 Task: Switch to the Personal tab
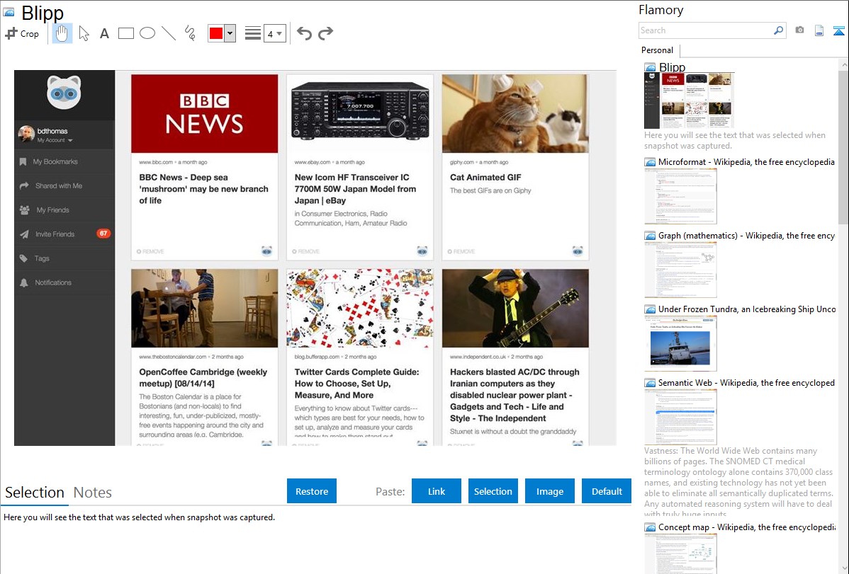point(658,50)
